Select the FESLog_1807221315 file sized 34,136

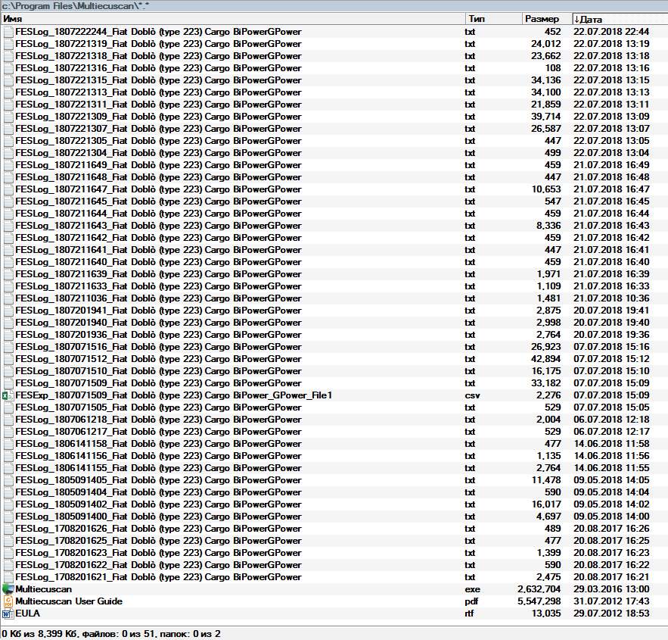point(158,80)
